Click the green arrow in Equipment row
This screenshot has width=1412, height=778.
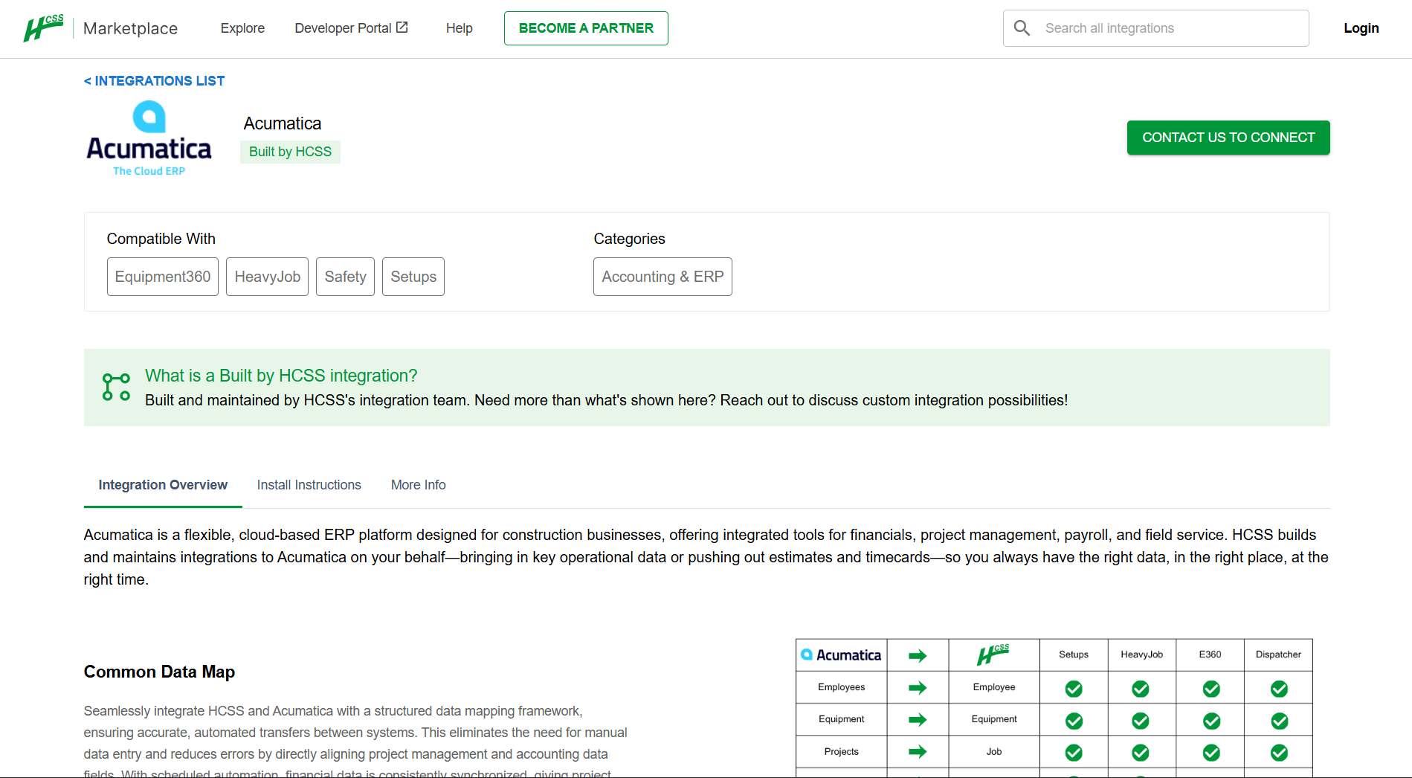pyautogui.click(x=918, y=720)
